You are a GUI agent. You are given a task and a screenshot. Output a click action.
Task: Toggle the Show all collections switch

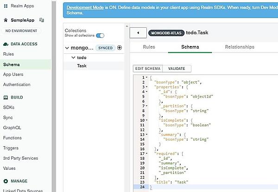(x=100, y=36)
